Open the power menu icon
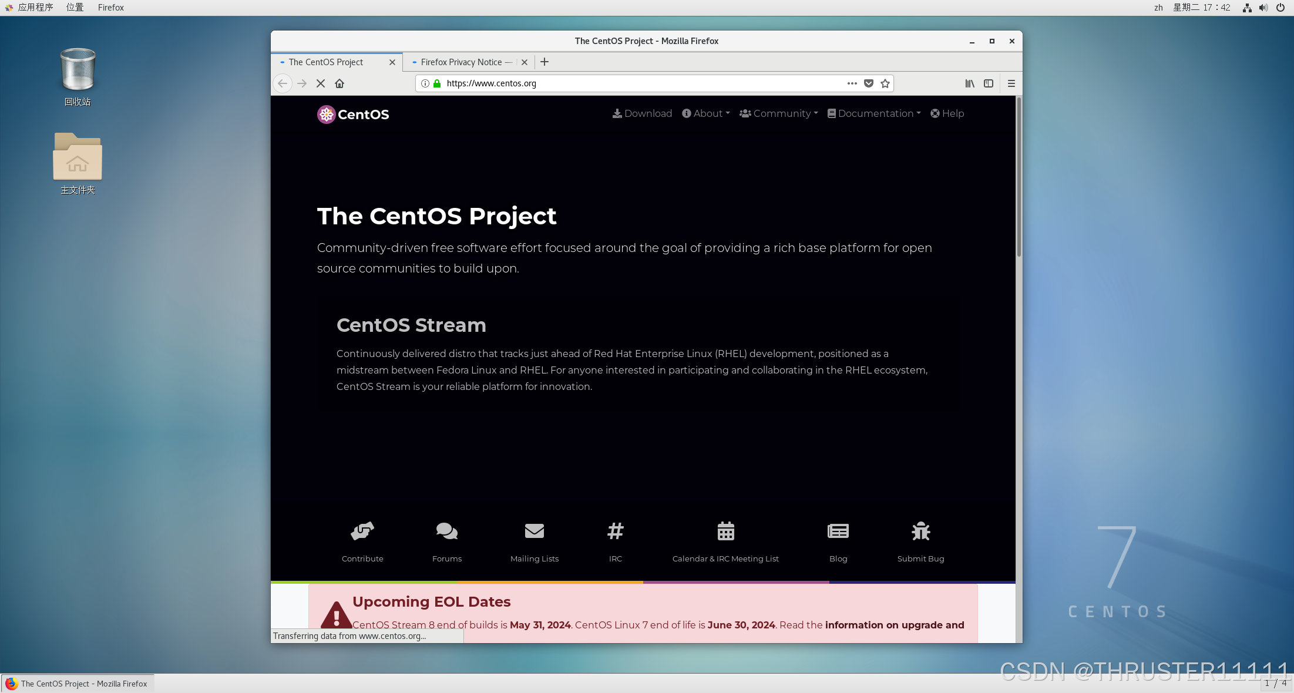1294x693 pixels. click(1280, 8)
